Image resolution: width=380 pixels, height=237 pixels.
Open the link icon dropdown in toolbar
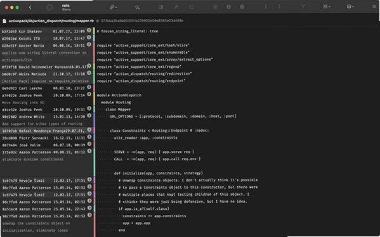tap(113, 7)
